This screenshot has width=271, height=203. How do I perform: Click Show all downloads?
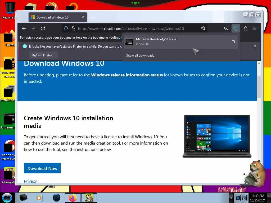(140, 56)
